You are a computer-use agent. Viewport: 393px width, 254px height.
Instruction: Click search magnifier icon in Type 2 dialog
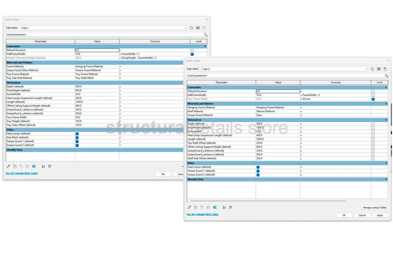coord(386,76)
